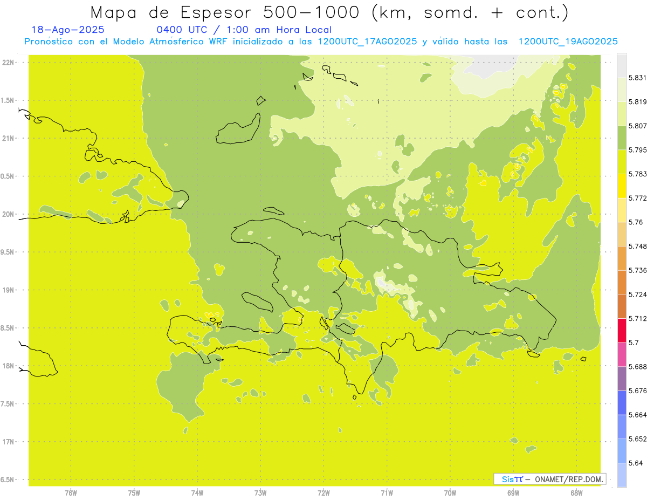This screenshot has height=500, width=647.
Task: Click the '21N' latitude label
Action: 8,138
